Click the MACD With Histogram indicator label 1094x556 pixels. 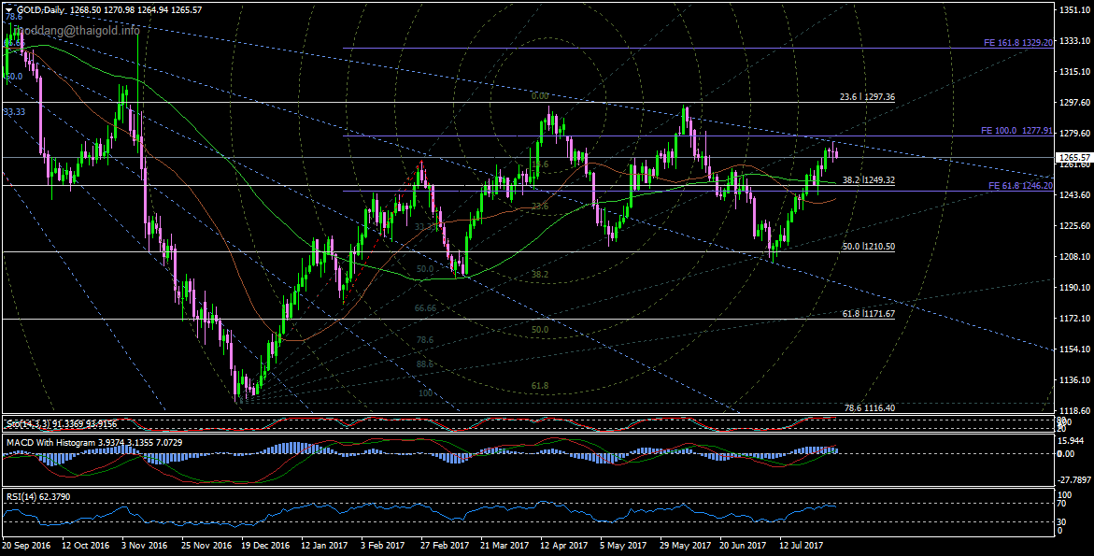(x=50, y=442)
